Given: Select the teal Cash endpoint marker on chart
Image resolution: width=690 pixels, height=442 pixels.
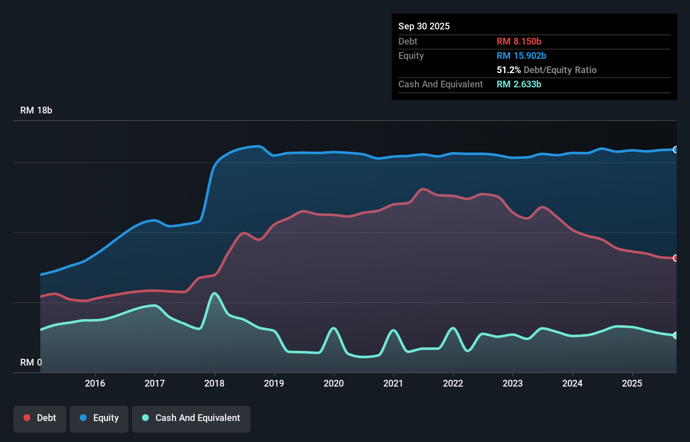Looking at the screenshot, I should [675, 335].
